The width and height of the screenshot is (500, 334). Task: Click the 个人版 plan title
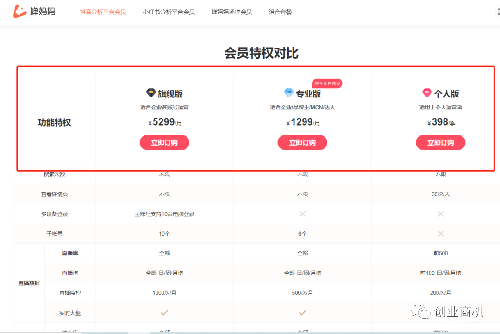(446, 94)
